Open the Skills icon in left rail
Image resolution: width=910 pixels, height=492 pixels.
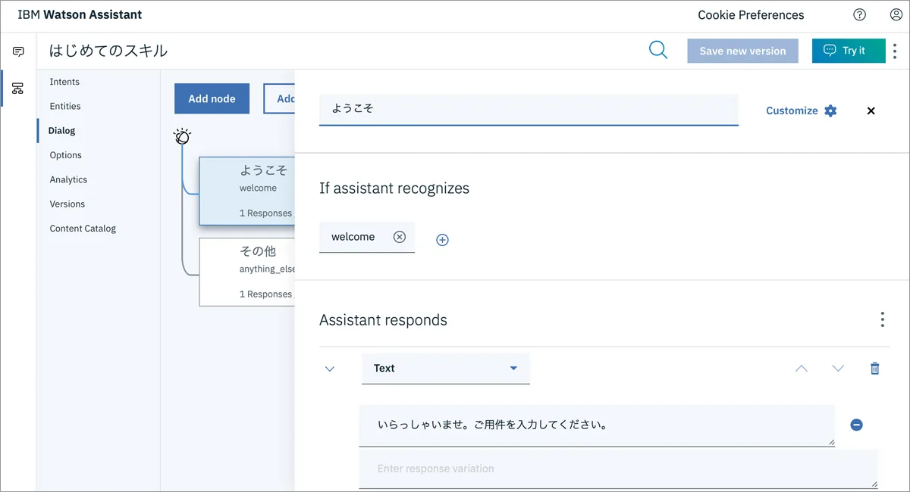(x=18, y=89)
